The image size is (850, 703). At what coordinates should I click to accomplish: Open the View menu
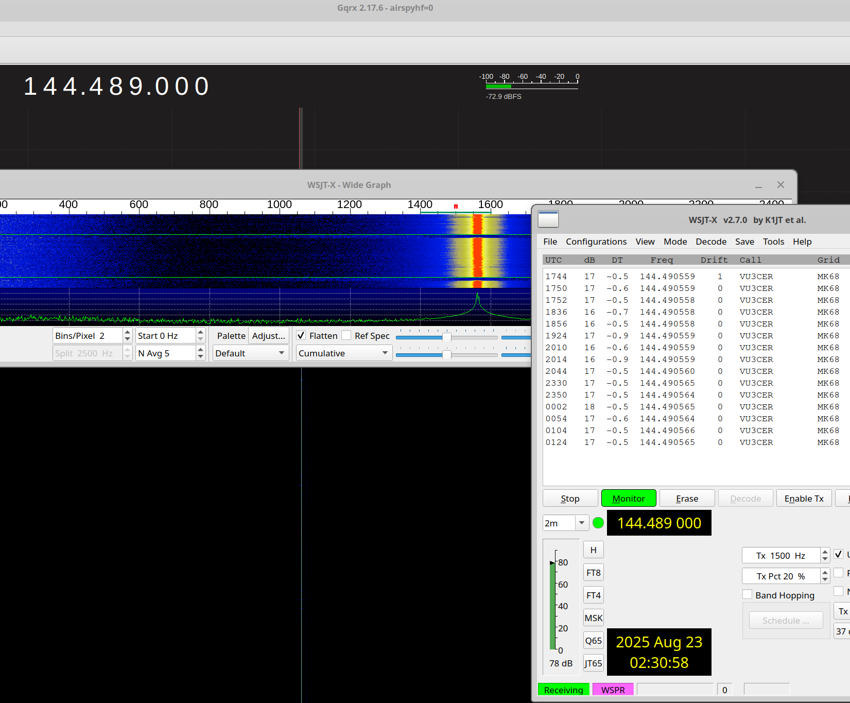(645, 242)
